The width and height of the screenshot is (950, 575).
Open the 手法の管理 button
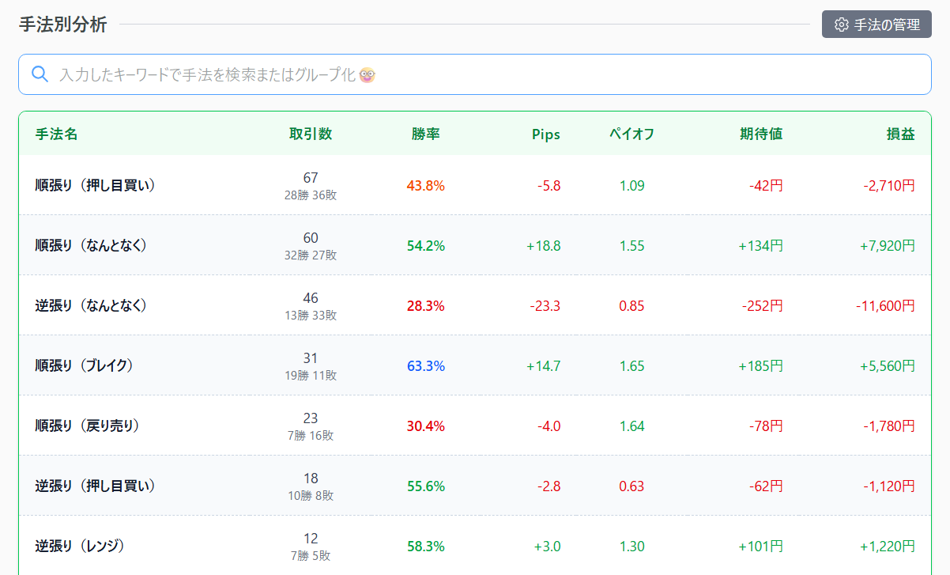click(876, 25)
